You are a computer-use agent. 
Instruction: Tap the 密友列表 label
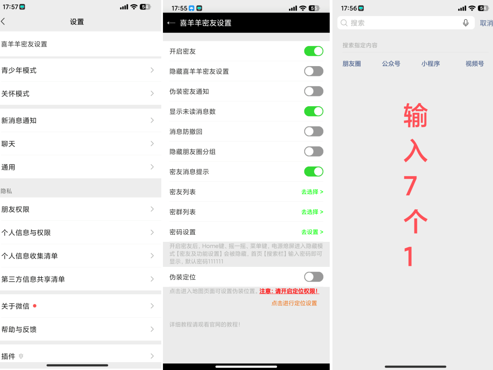pyautogui.click(x=182, y=192)
